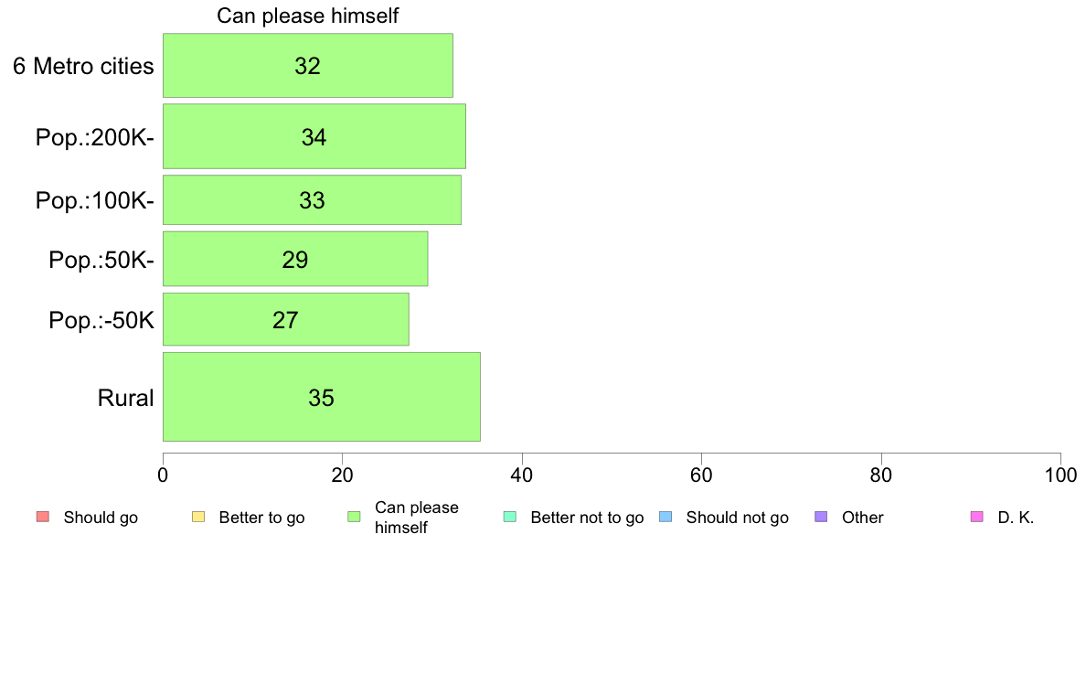Click the blue Should not go swatch

click(665, 517)
